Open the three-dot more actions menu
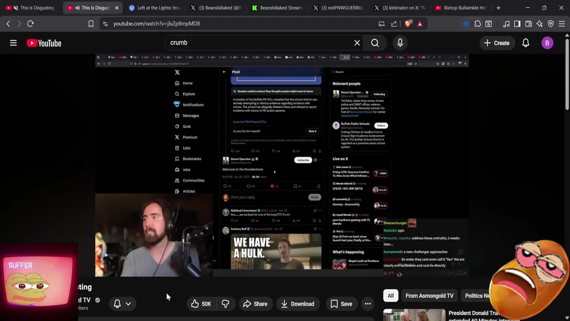Image resolution: width=570 pixels, height=321 pixels. (x=368, y=304)
